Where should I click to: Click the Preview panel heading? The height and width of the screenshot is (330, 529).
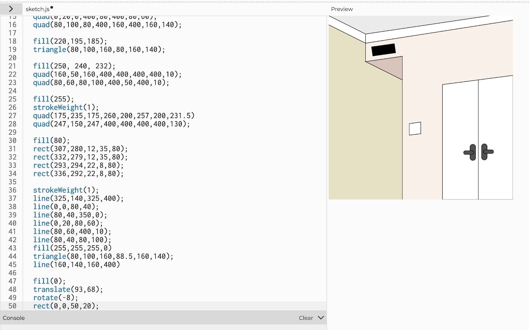tap(342, 9)
